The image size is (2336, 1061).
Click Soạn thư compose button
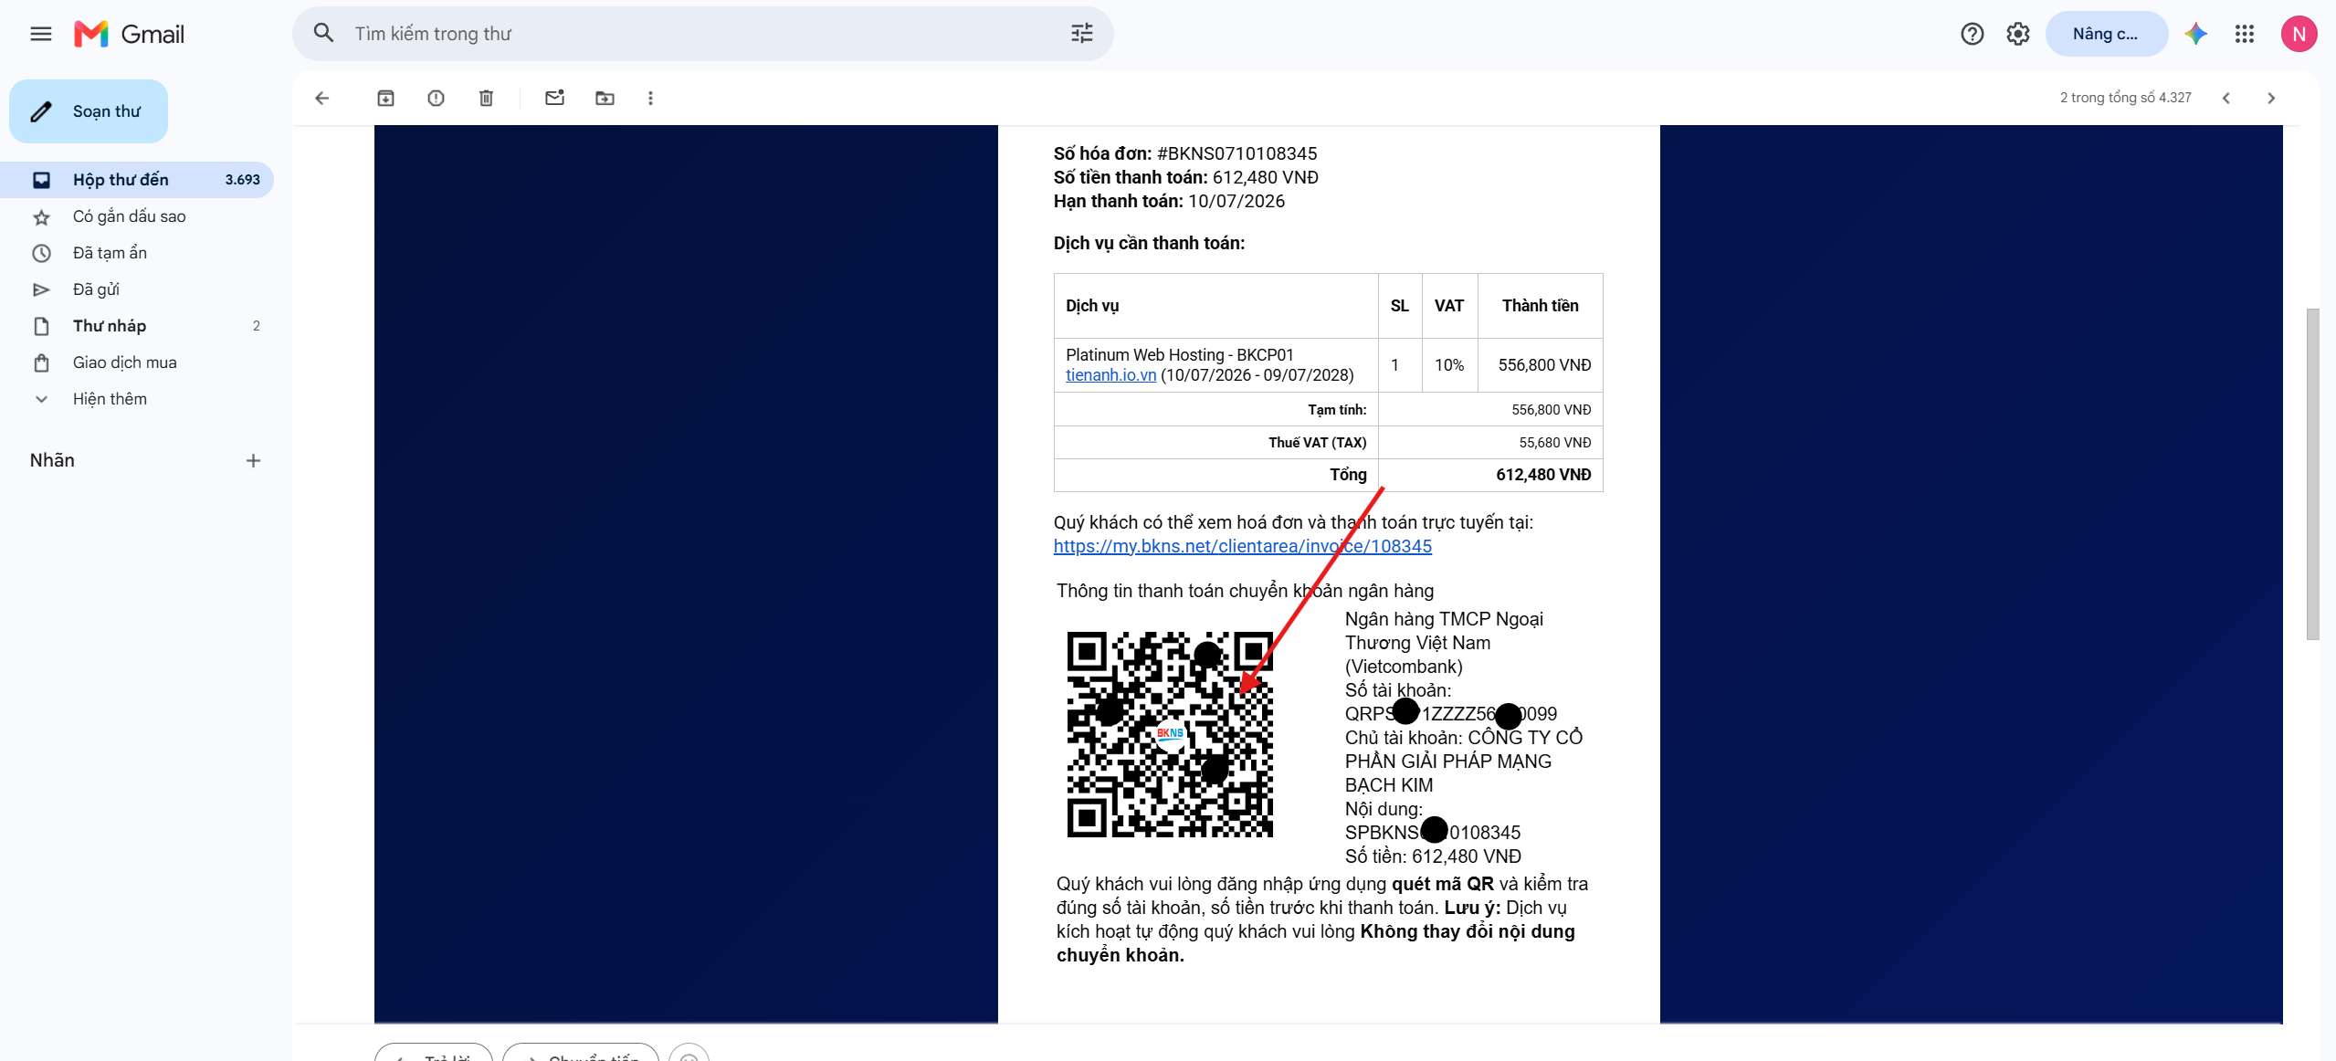point(89,111)
